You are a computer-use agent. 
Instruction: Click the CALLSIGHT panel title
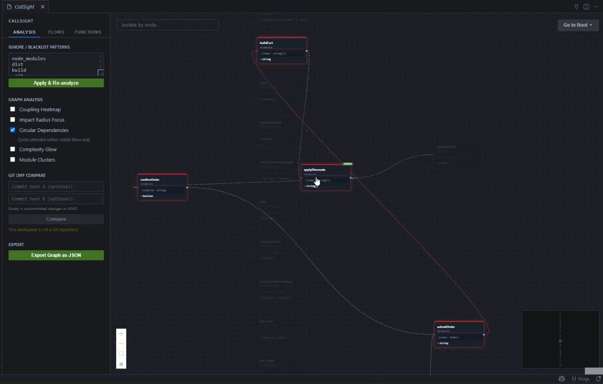point(21,21)
